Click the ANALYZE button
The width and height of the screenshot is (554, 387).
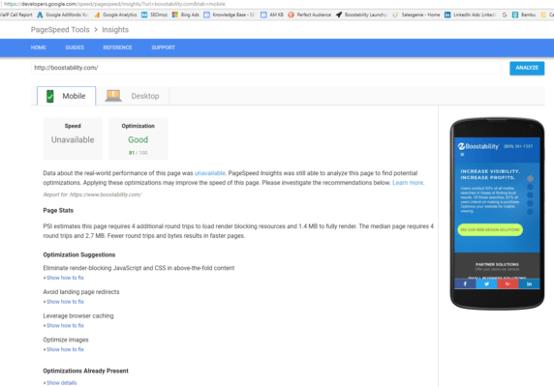(x=527, y=68)
